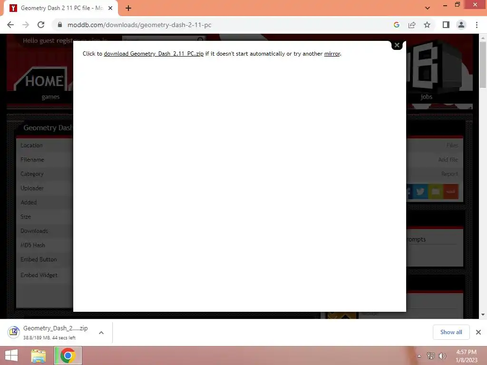Open the Chrome profile menu
487x365 pixels.
[461, 25]
